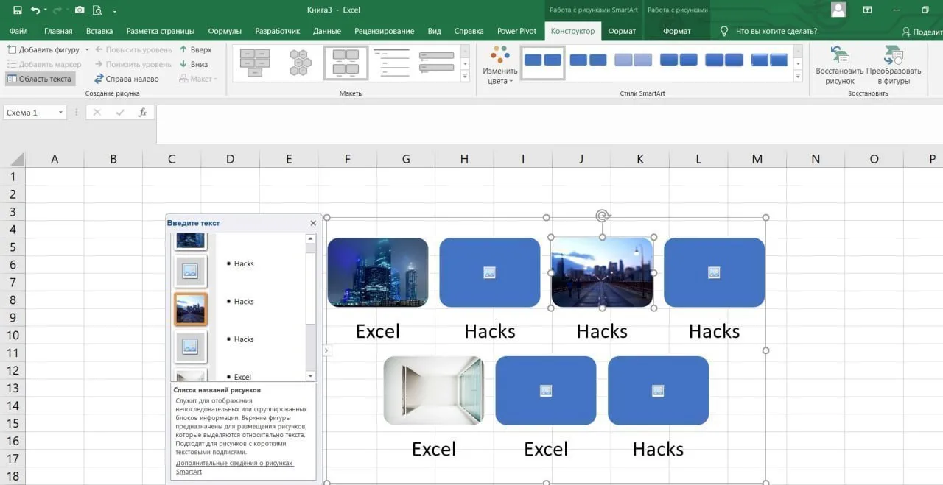
Task: Select the second SmartArt style swatch
Action: 588,60
